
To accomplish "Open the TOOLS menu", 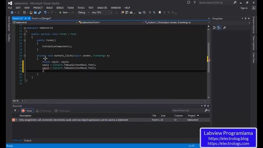I will [81, 8].
